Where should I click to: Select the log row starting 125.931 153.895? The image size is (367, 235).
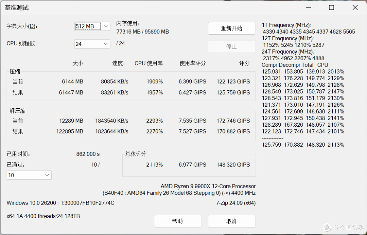coord(303,71)
